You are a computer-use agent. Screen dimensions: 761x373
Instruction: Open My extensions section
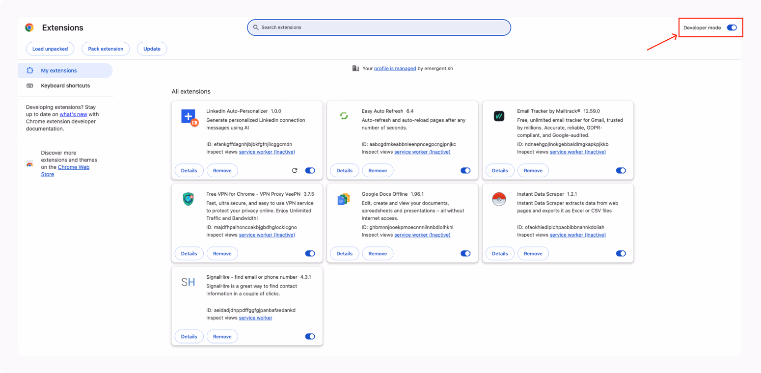click(65, 70)
